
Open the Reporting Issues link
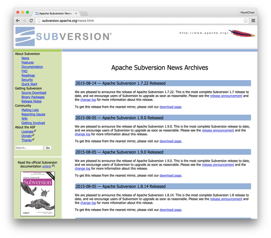click(33, 114)
